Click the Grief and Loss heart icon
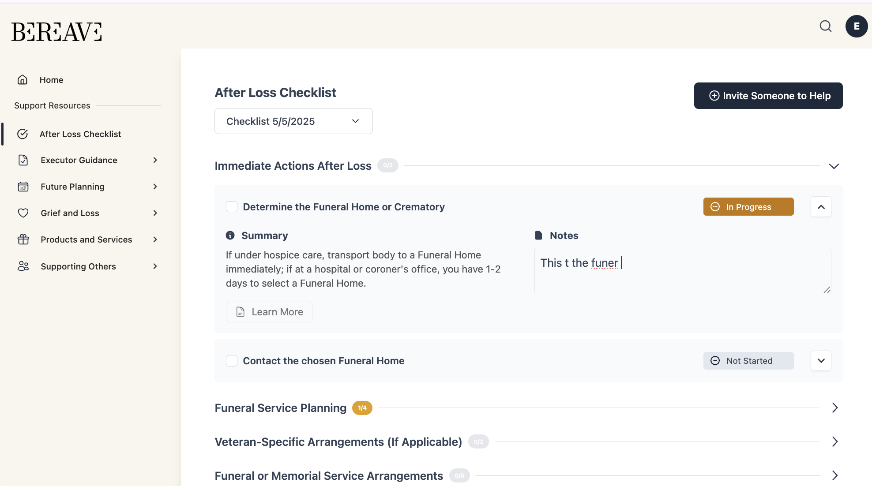The image size is (872, 486). tap(23, 213)
